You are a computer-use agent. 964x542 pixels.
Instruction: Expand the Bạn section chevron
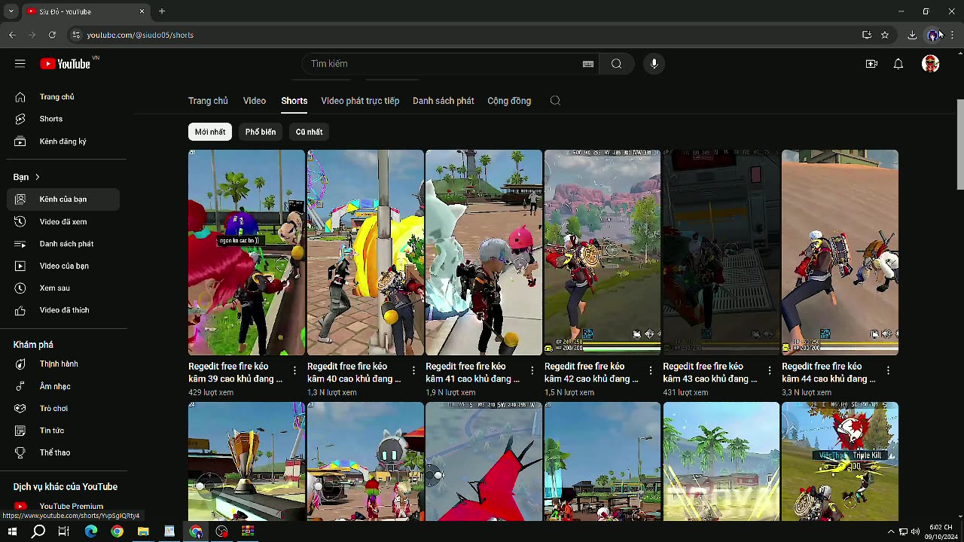37,177
